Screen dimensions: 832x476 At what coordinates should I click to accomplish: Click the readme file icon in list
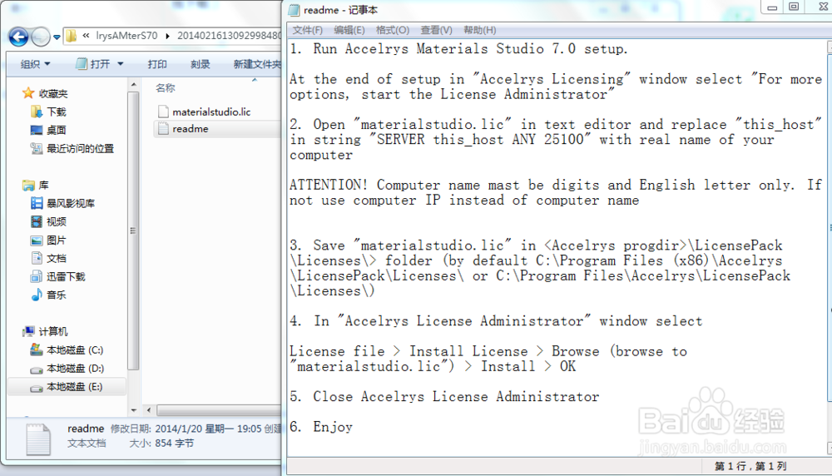coord(163,128)
